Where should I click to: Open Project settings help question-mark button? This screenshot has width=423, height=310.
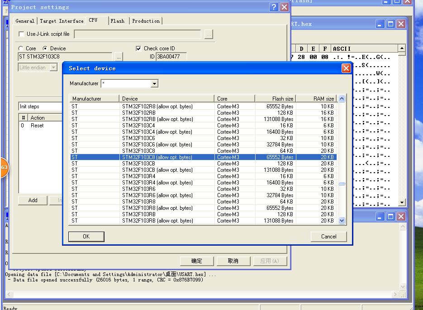click(x=274, y=7)
